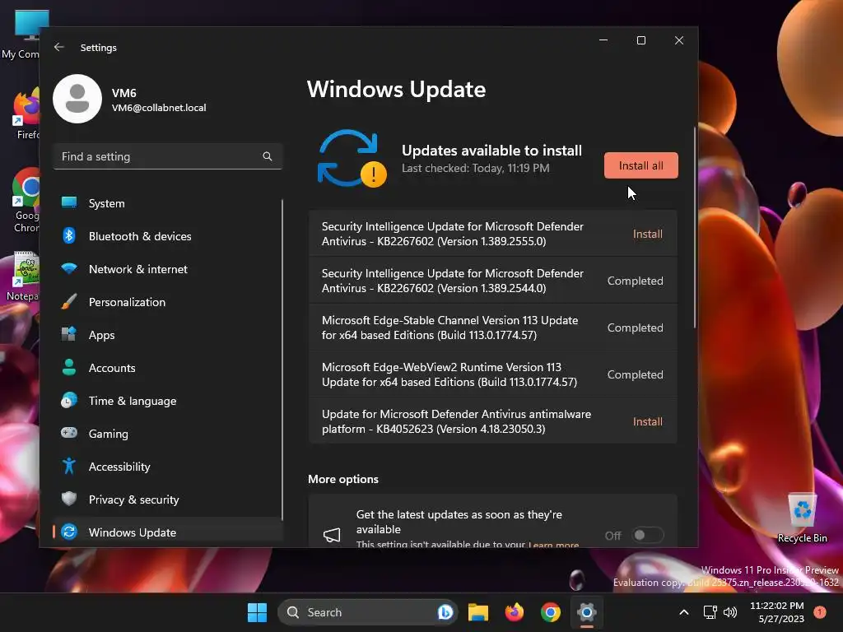
Task: Click the Learn more link
Action: coord(554,544)
